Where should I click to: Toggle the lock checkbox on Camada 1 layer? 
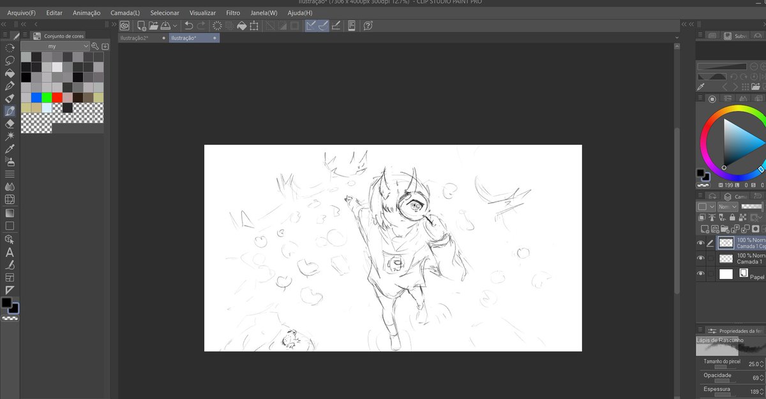point(711,258)
